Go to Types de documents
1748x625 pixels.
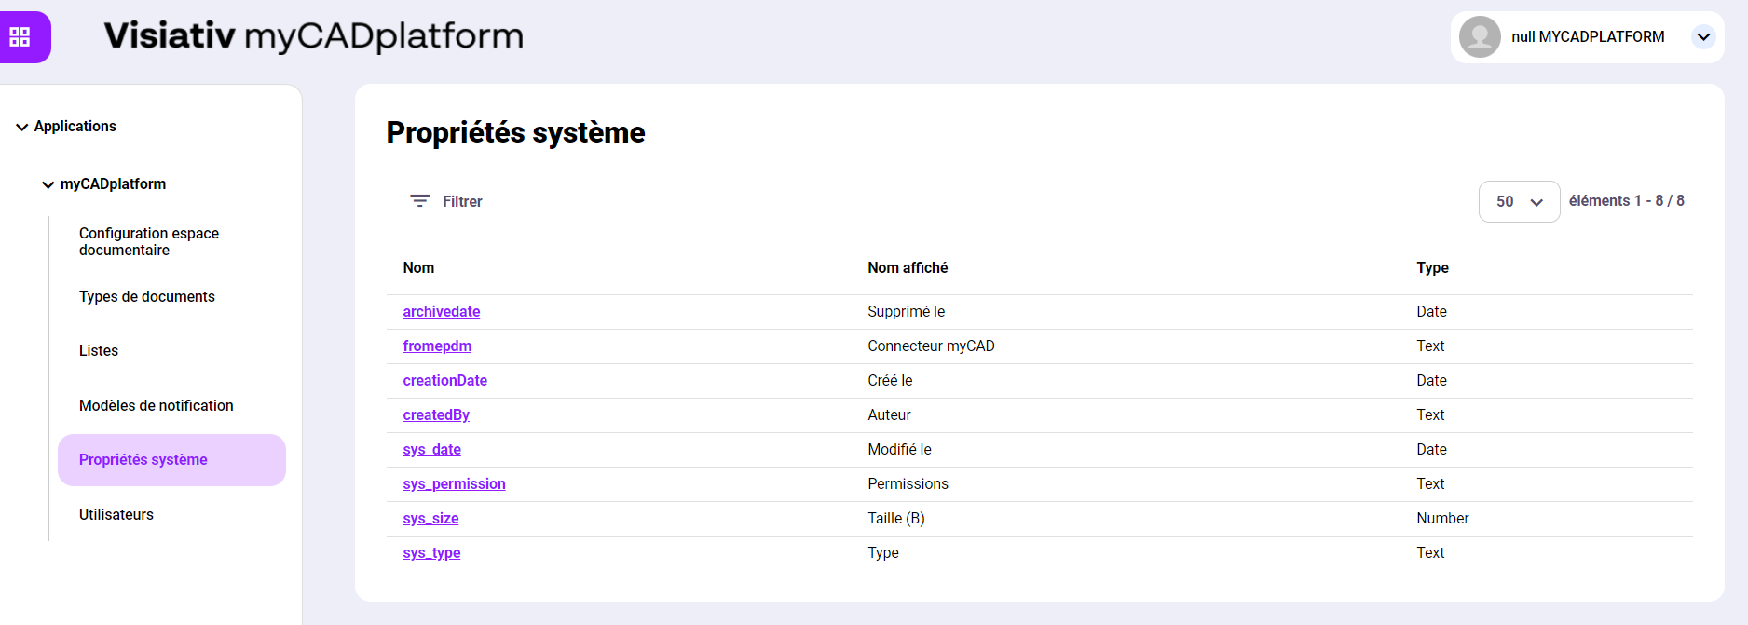coord(147,297)
